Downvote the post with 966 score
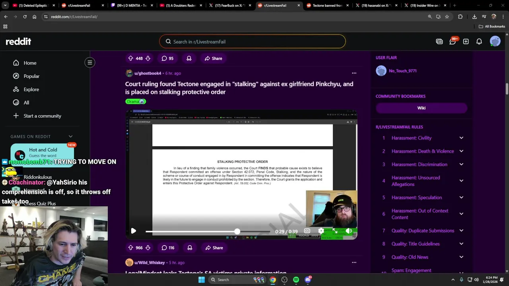The height and width of the screenshot is (286, 509). tap(148, 248)
